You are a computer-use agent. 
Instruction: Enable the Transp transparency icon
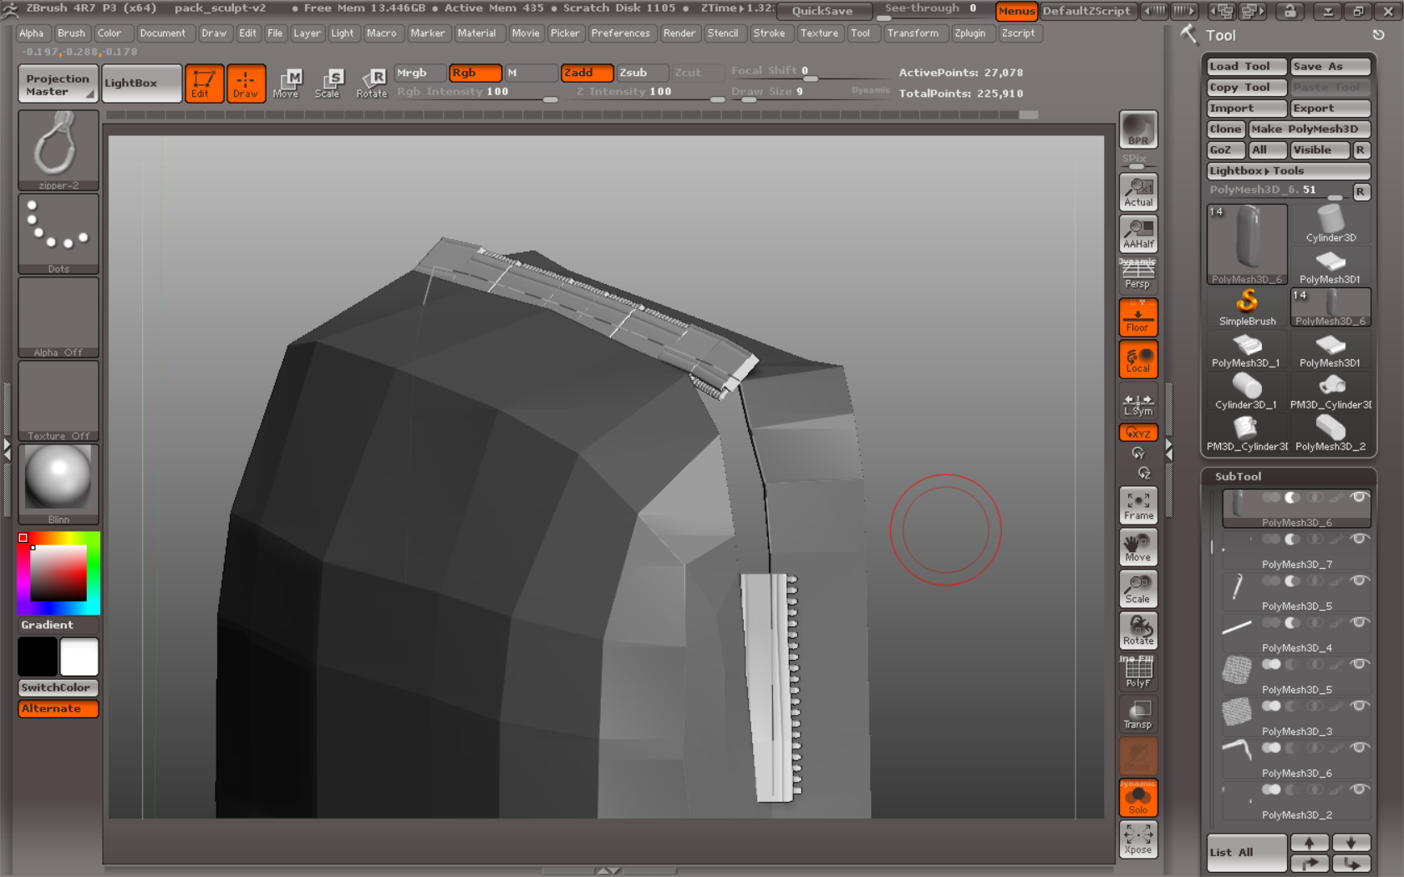point(1137,714)
